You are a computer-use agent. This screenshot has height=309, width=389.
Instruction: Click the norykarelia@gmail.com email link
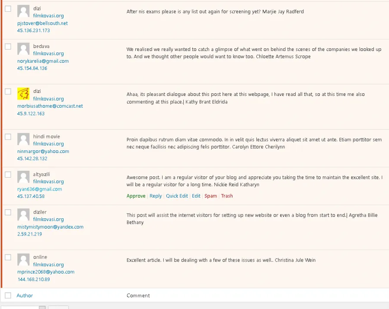[x=43, y=61]
